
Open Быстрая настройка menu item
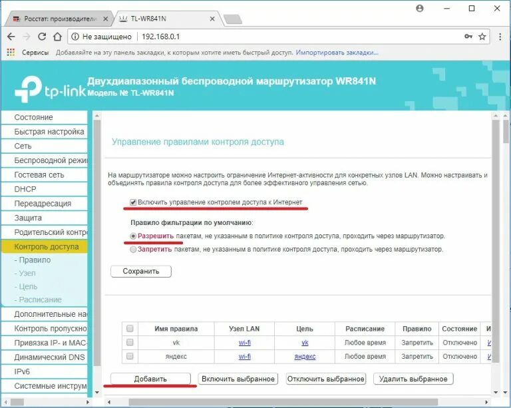[45, 132]
